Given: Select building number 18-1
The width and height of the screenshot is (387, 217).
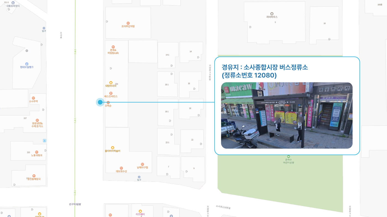Looking at the screenshot, I should pos(167,112).
